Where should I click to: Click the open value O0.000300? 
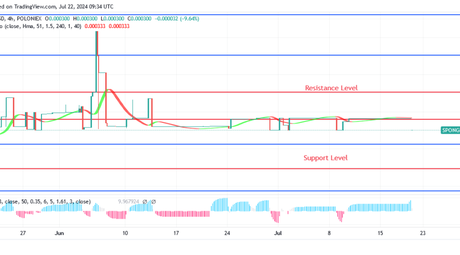pyautogui.click(x=57, y=18)
